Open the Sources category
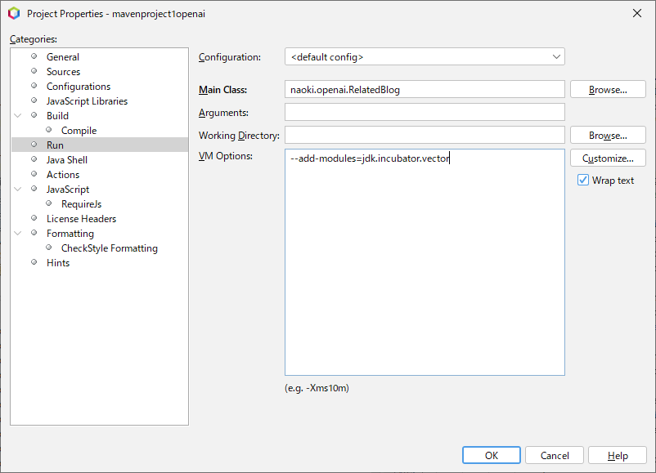The image size is (656, 473). tap(63, 71)
